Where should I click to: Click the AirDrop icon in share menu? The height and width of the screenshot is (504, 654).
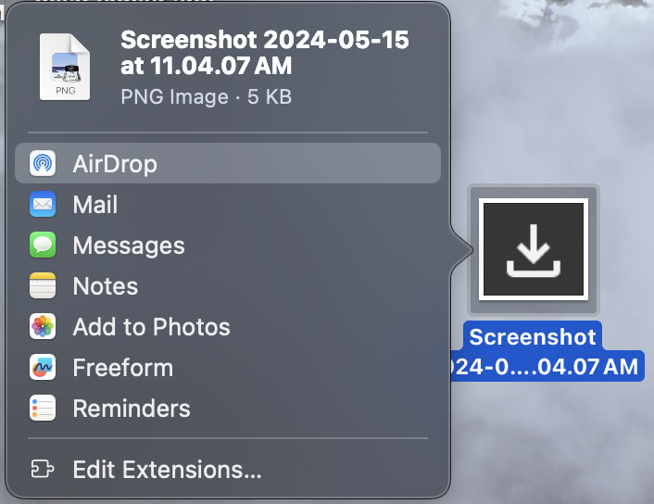[x=43, y=164]
